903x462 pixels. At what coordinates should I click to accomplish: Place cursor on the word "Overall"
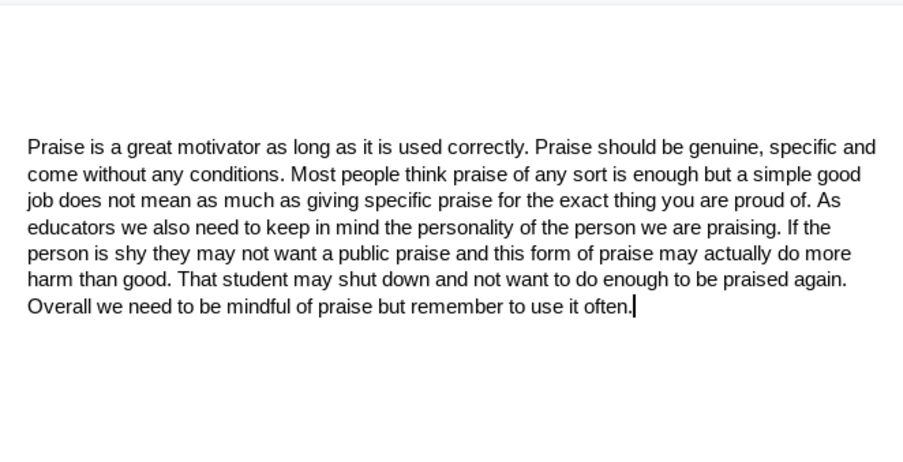(59, 307)
